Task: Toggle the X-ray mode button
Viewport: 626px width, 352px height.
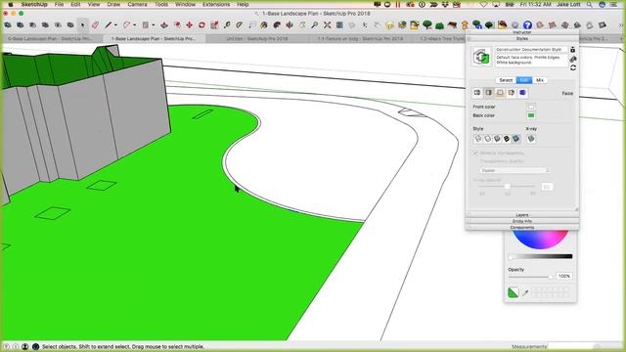Action: [x=531, y=139]
